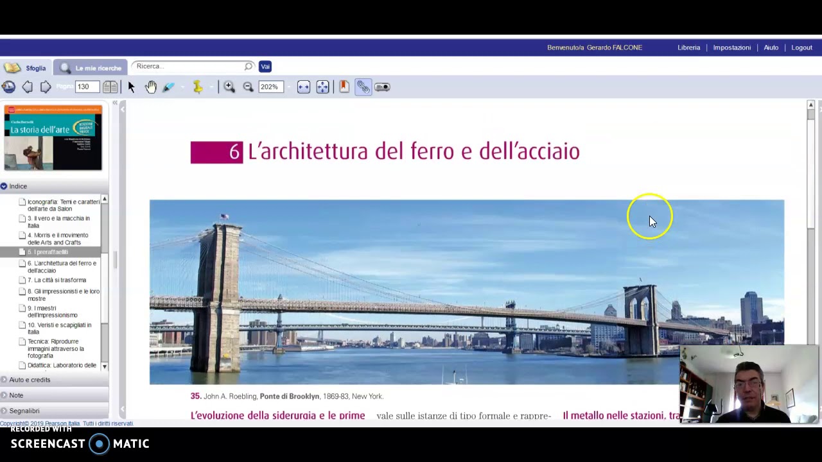This screenshot has height=462, width=822.
Task: Click the page scrollbar up arrow
Action: (x=811, y=105)
